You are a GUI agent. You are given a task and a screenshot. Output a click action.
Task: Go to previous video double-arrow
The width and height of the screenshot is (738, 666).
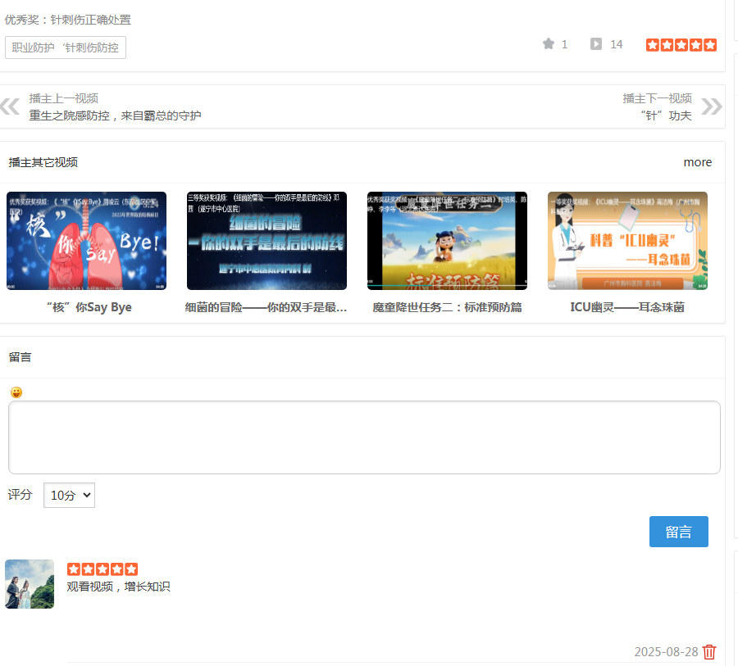click(11, 106)
